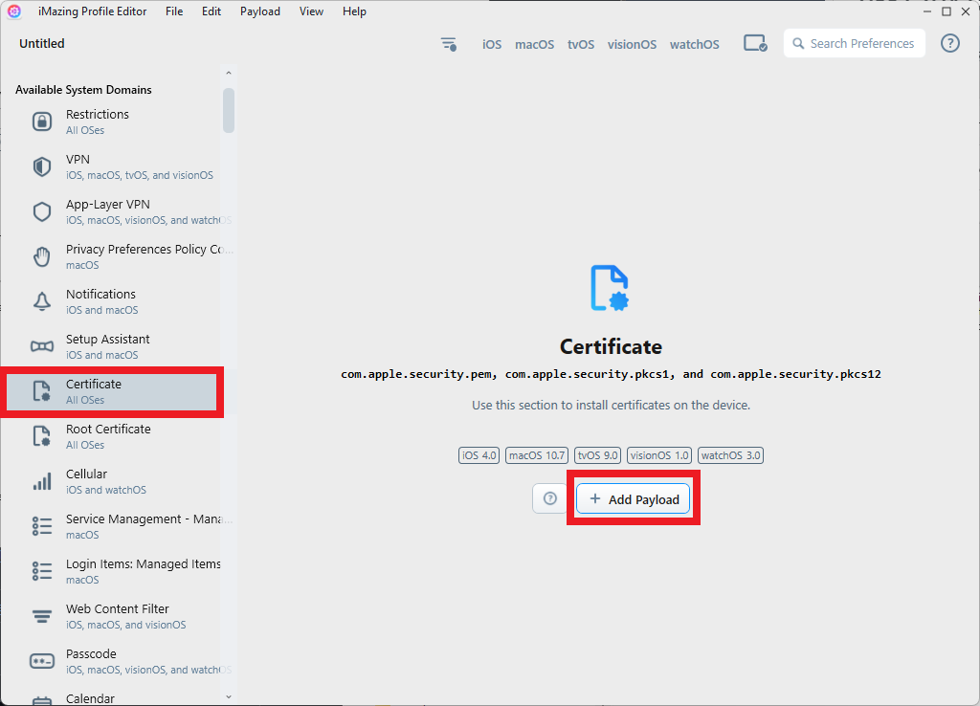The height and width of the screenshot is (706, 980).
Task: Select Web Content Filter domain
Action: [x=111, y=616]
